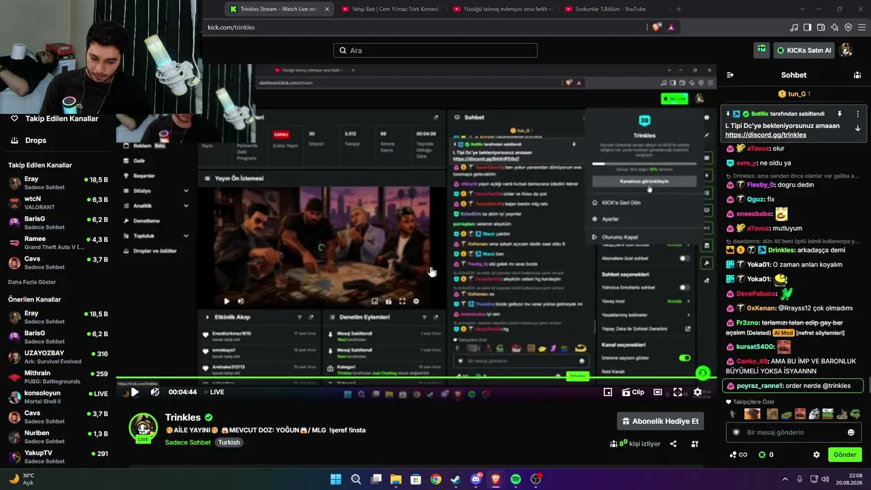Open mini-player mode in the stream player

(x=608, y=392)
